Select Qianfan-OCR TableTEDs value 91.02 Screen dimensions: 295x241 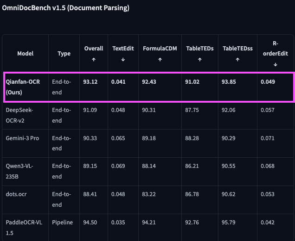tap(192, 82)
